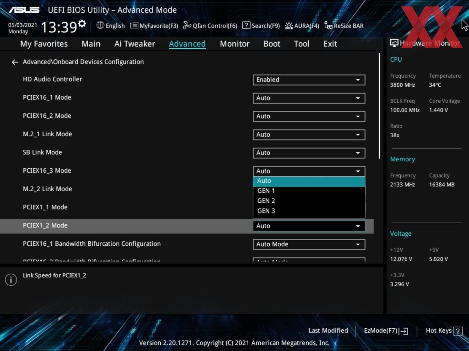This screenshot has width=469, height=351.
Task: Open the HD Audio Controller dropdown
Action: pos(309,80)
